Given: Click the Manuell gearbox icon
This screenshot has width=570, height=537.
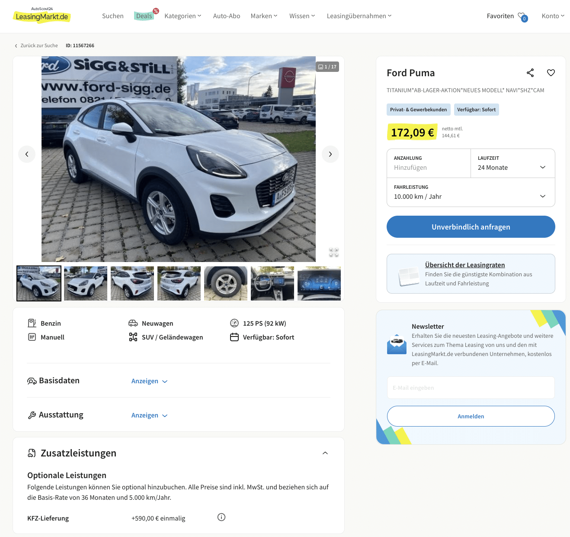Looking at the screenshot, I should 32,337.
